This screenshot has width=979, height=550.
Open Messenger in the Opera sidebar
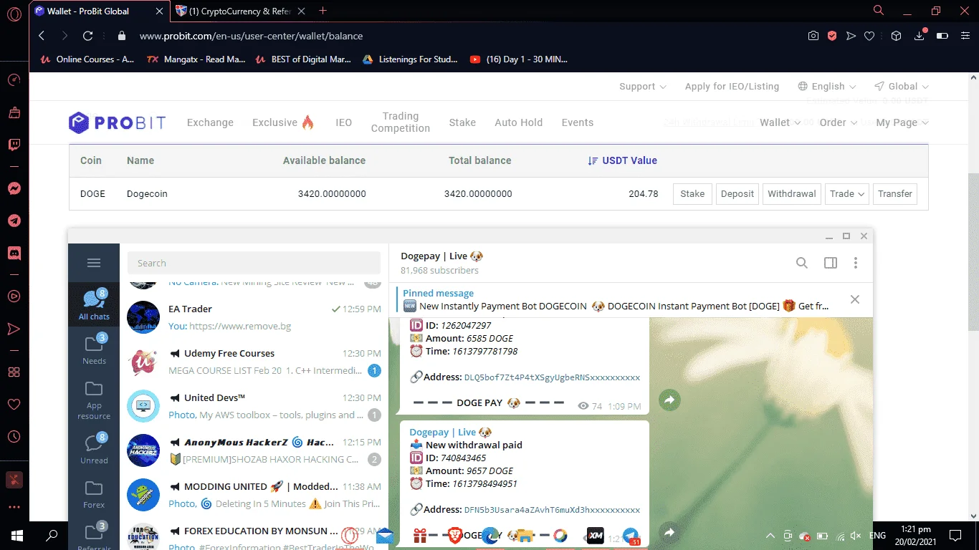click(x=14, y=188)
